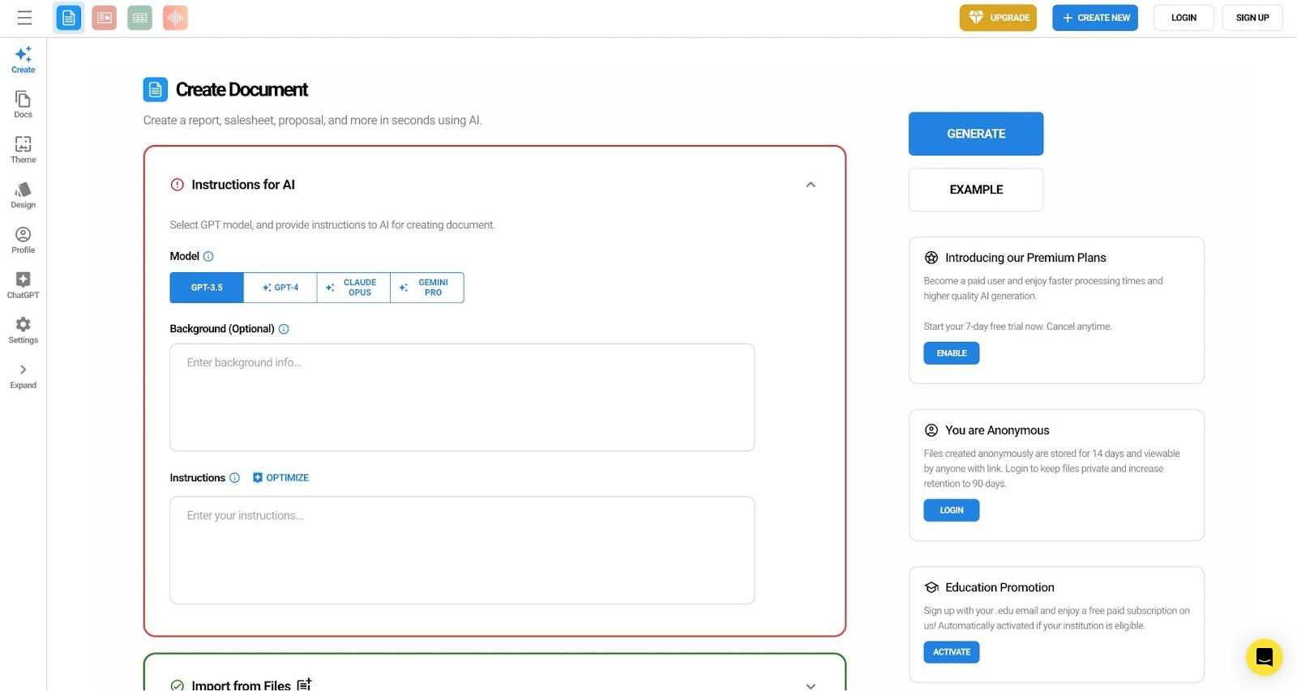Click 'Introducing our Premium Plans' title
The image size is (1297, 691).
(1025, 258)
